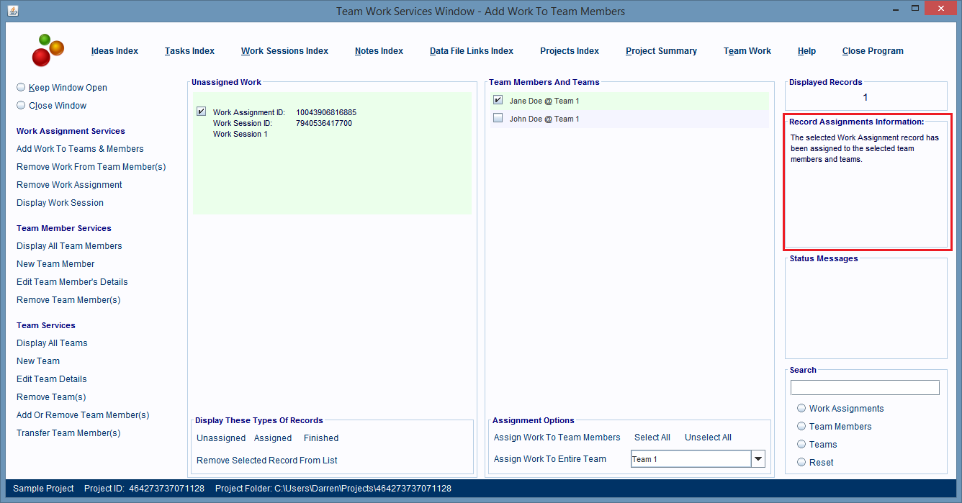This screenshot has width=962, height=503.
Task: Click the Project Folder path text
Action: pyautogui.click(x=333, y=489)
